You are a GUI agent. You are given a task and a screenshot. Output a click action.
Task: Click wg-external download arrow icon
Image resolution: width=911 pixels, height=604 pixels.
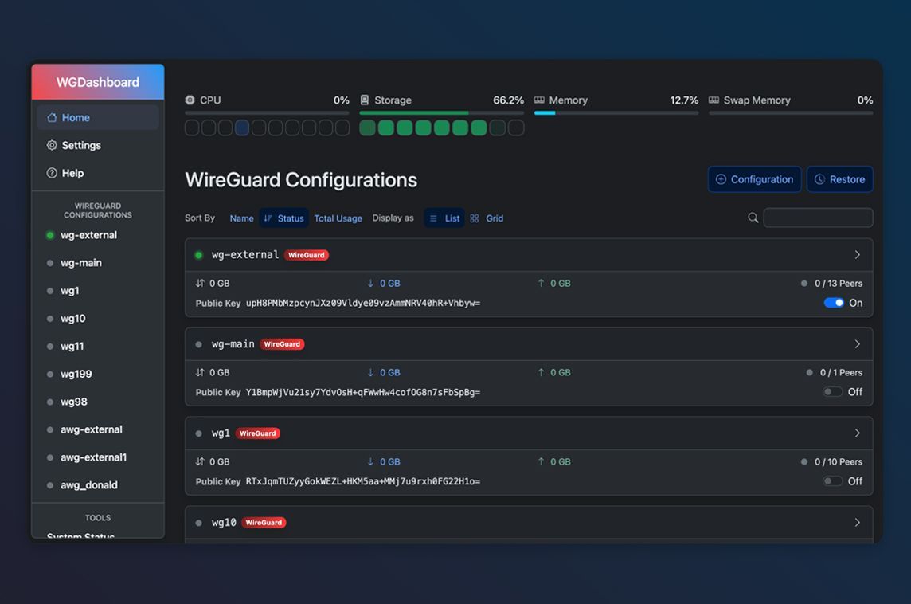370,283
